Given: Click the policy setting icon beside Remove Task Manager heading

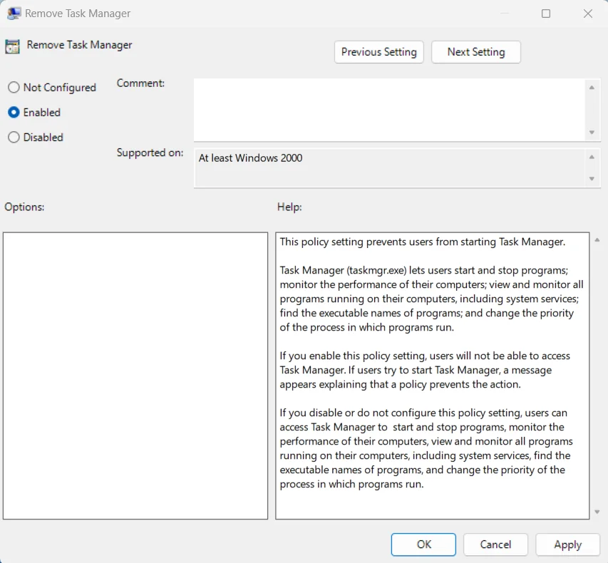Looking at the screenshot, I should 12,46.
